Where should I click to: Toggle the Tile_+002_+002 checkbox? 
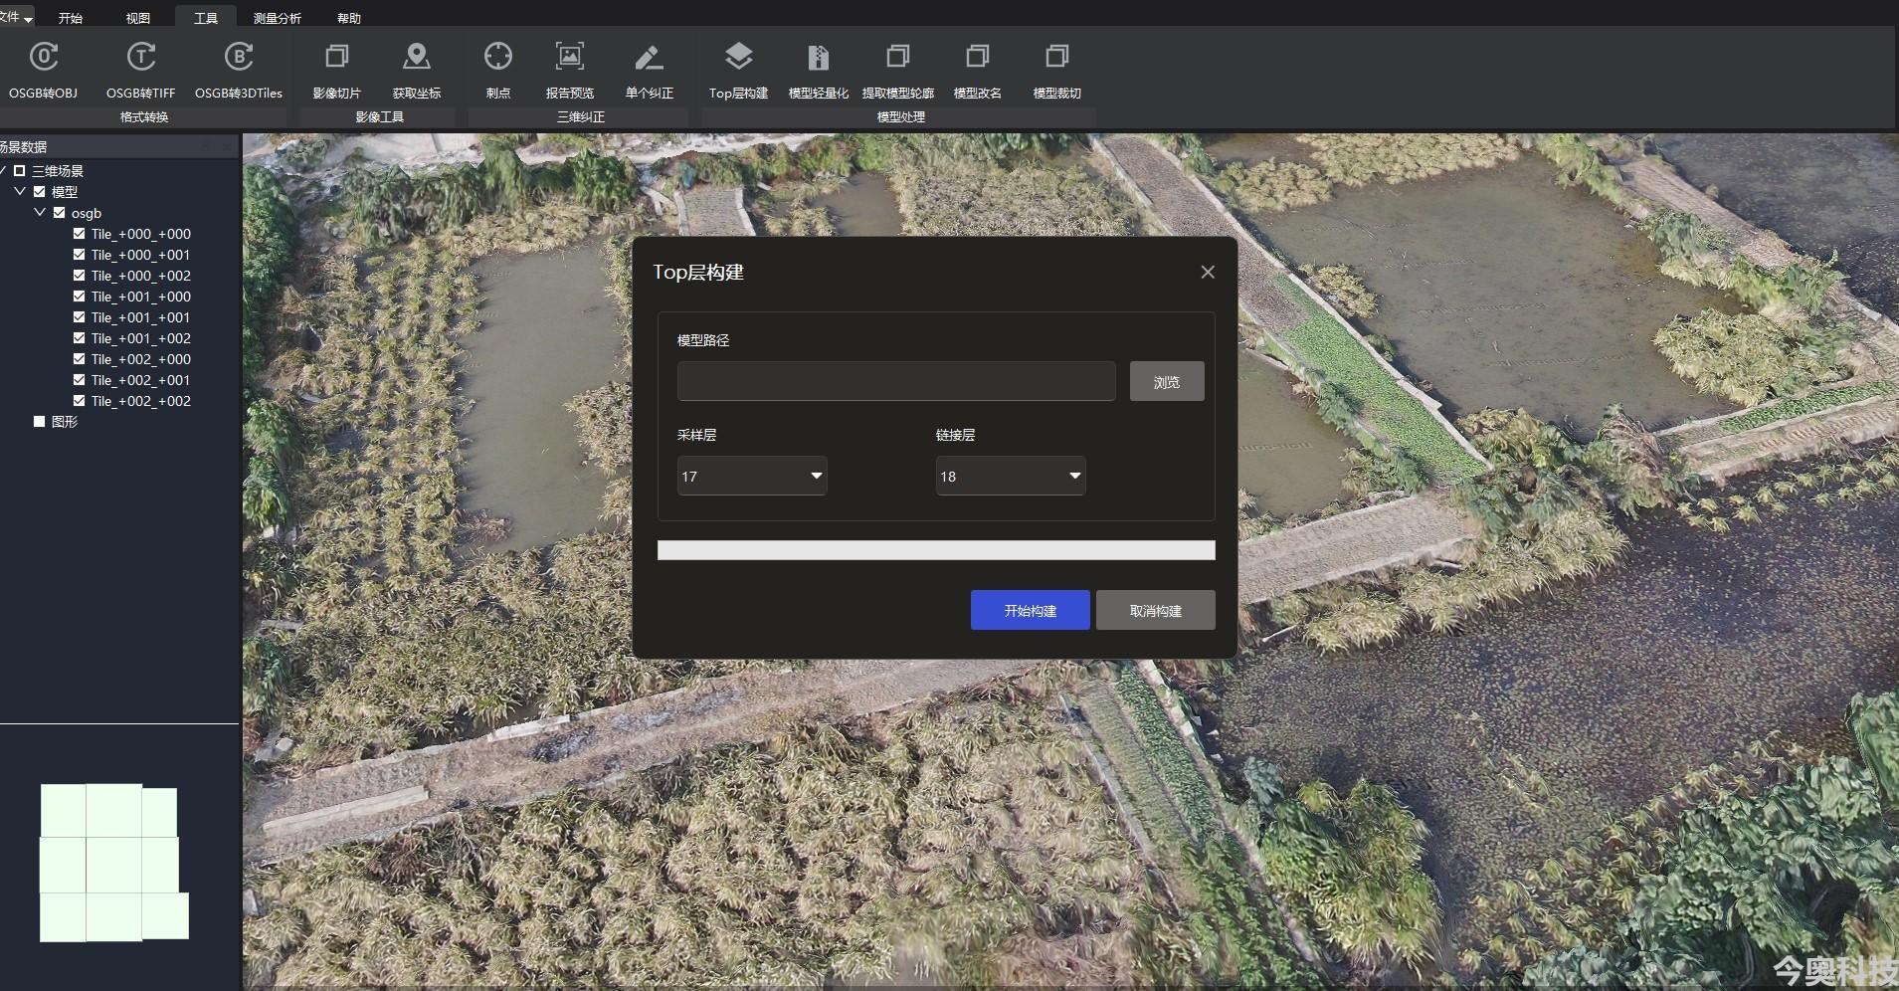(80, 401)
